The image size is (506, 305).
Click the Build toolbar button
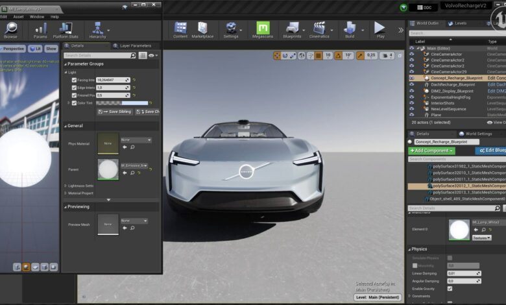point(350,30)
